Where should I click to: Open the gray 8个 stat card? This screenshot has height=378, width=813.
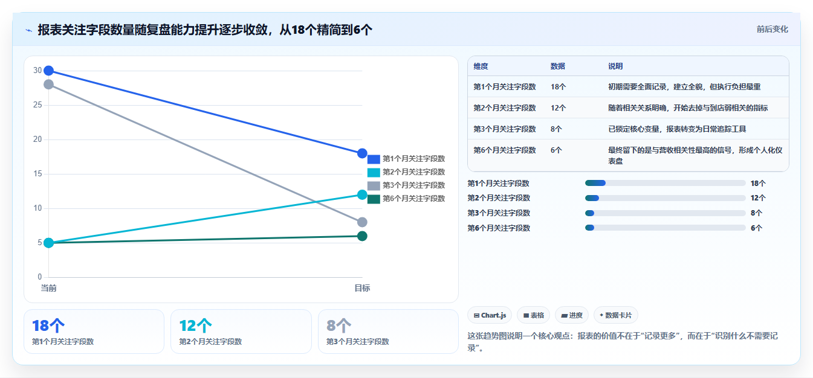(388, 332)
